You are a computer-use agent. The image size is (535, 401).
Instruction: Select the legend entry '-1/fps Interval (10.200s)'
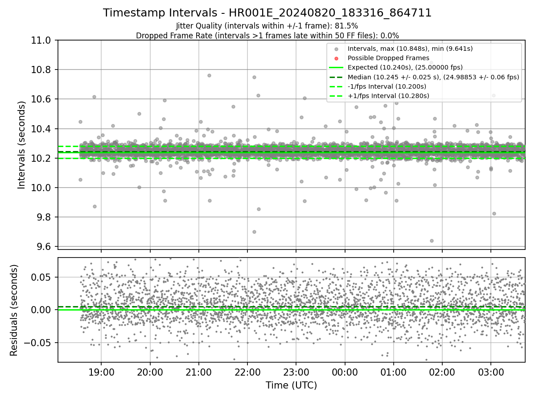coord(387,86)
